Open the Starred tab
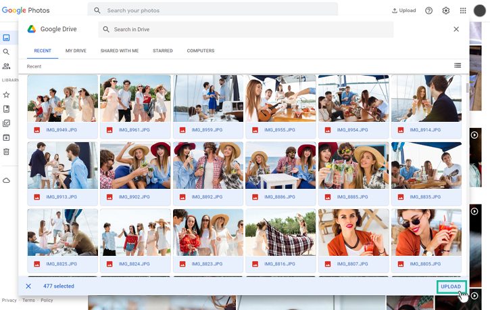Image resolution: width=490 pixels, height=310 pixels. point(163,51)
